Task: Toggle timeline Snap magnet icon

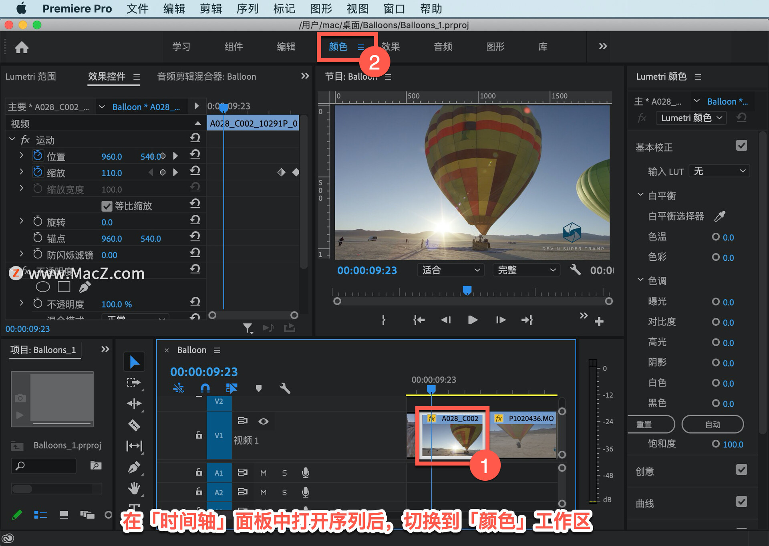Action: pyautogui.click(x=205, y=388)
